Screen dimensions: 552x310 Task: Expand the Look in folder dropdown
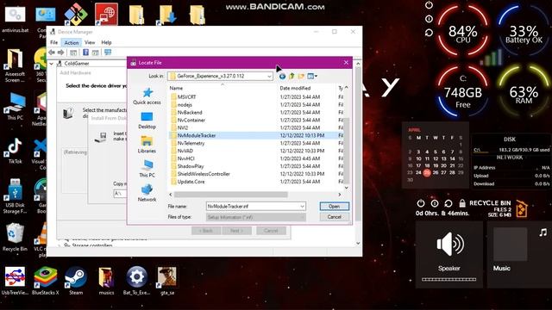[x=269, y=77]
